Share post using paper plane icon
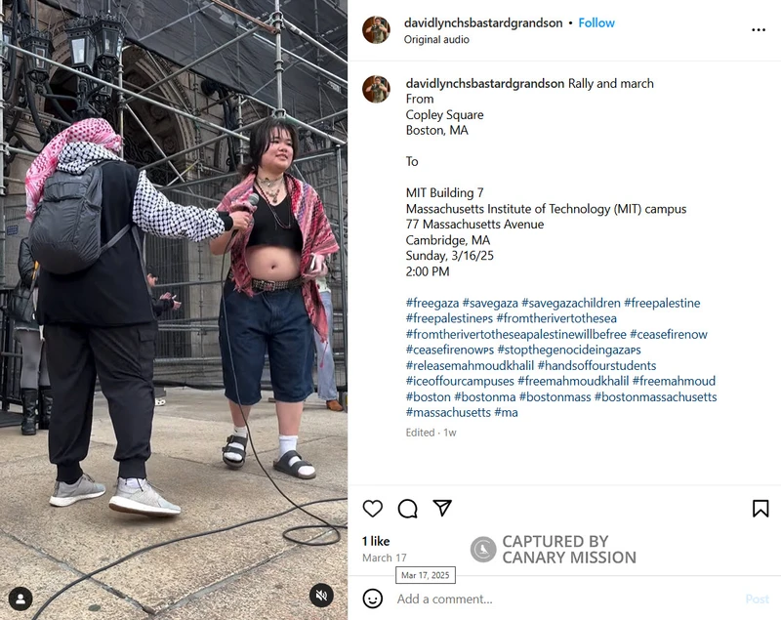This screenshot has width=781, height=620. (442, 508)
